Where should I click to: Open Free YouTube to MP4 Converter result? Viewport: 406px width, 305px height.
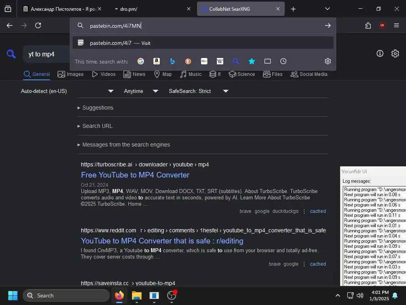(135, 175)
